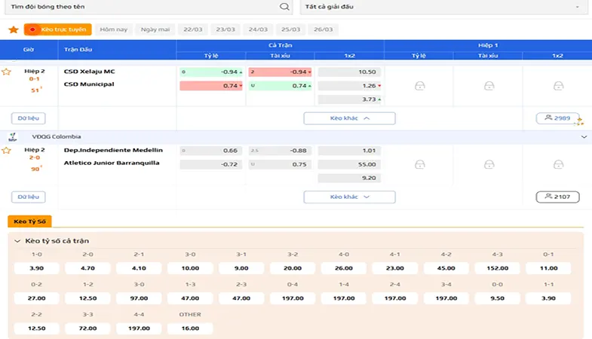The image size is (592, 339).
Task: Favorite the Dep.Independiente Medellin match star
Action: pos(6,151)
